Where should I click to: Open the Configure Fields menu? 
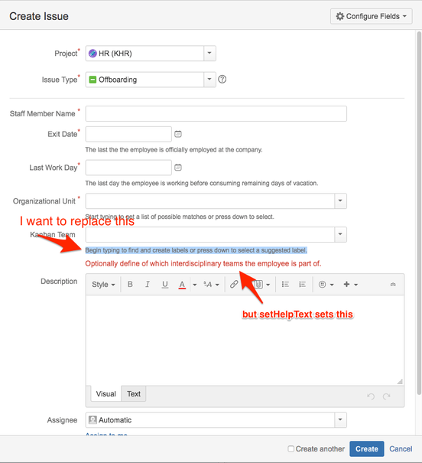tap(371, 16)
